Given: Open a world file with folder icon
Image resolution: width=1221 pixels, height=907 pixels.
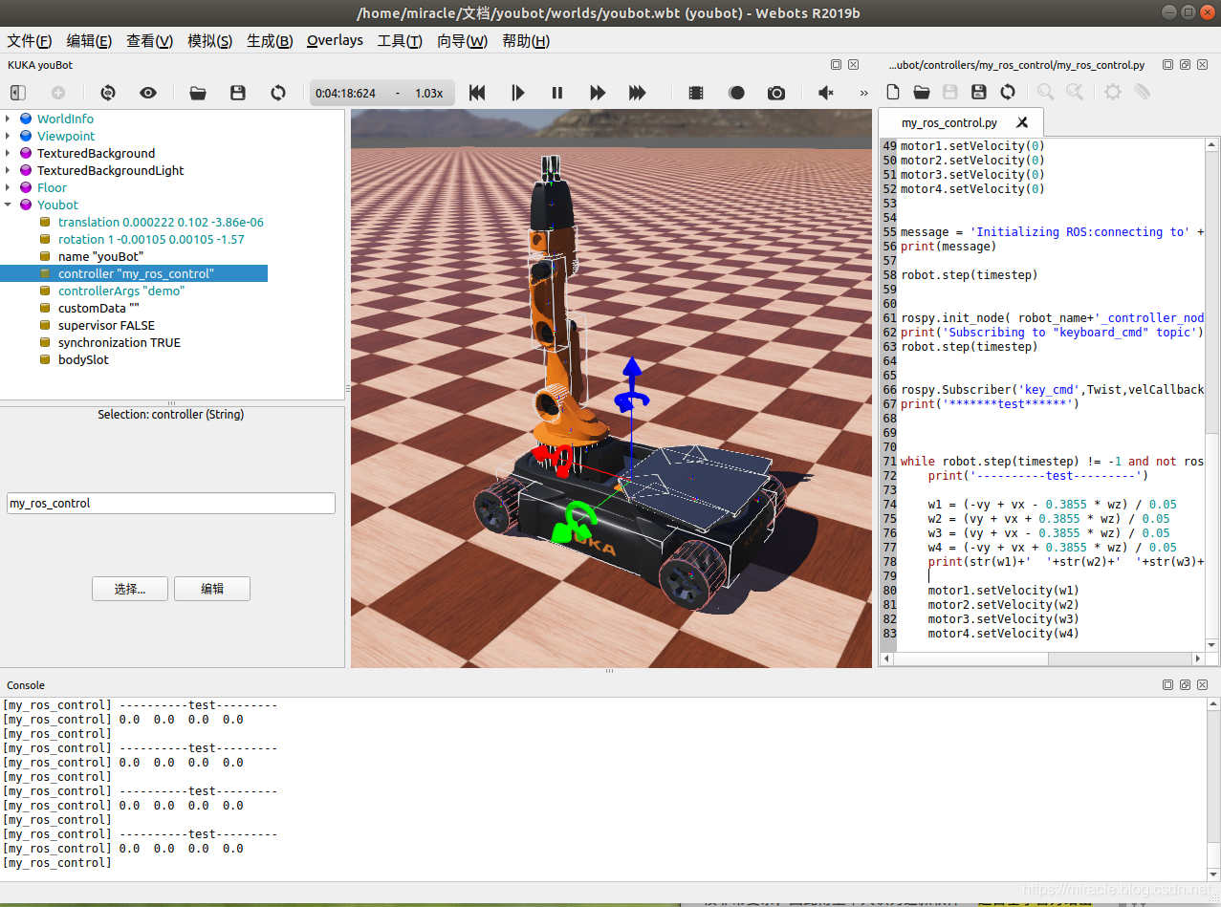Looking at the screenshot, I should (198, 93).
